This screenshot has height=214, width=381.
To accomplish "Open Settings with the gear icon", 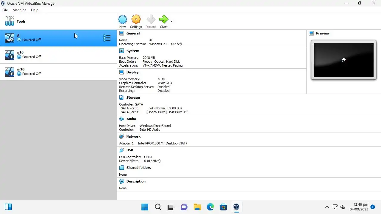I will click(x=136, y=20).
